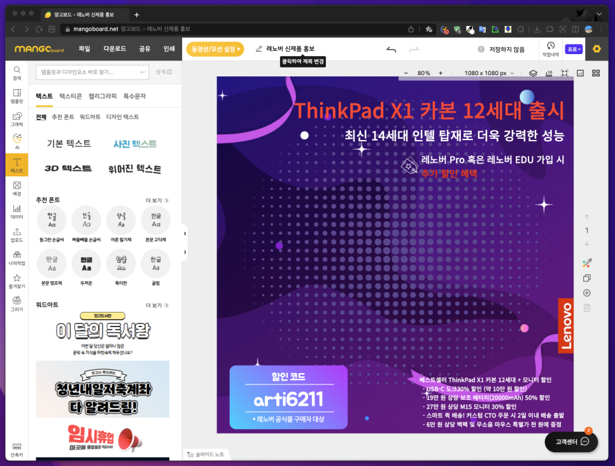Duplicate the slide with copy icon
The image size is (615, 466).
pyautogui.click(x=587, y=278)
